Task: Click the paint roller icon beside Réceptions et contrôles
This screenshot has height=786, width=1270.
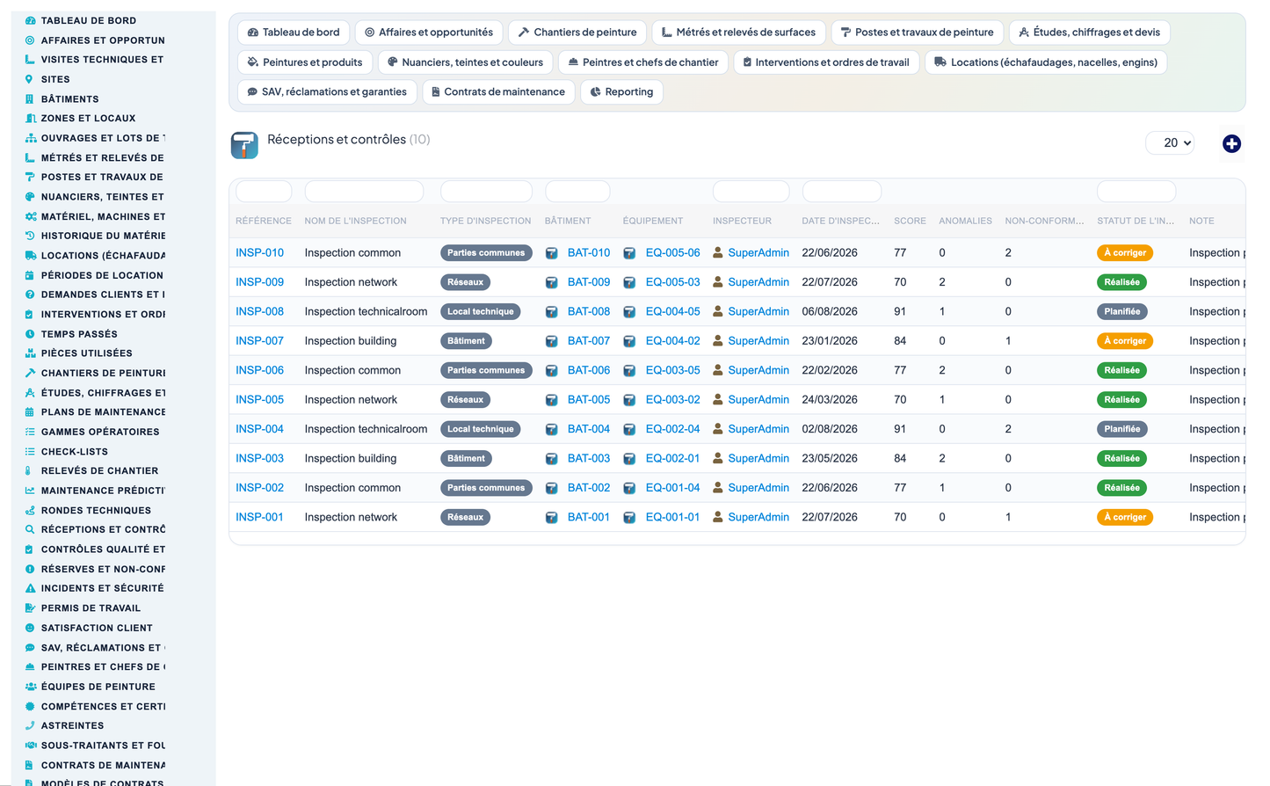Action: (244, 145)
